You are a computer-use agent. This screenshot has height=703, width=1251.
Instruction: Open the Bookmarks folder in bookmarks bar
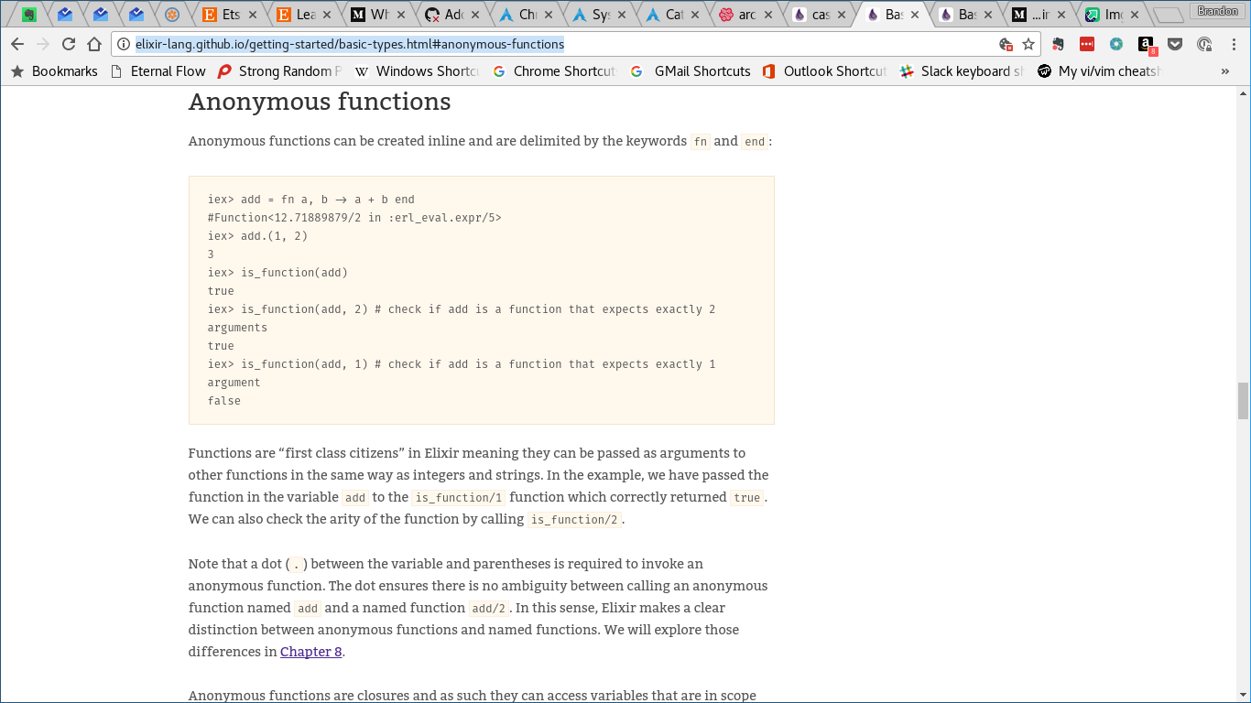(x=54, y=71)
